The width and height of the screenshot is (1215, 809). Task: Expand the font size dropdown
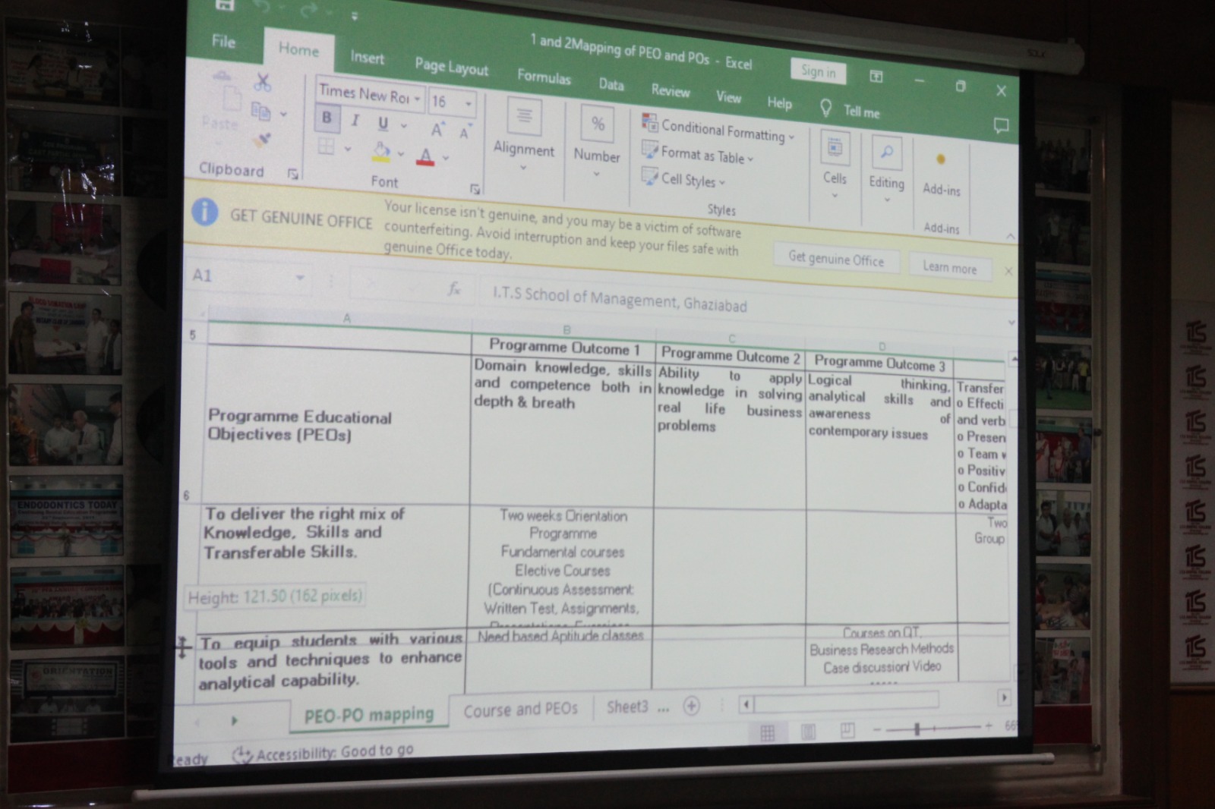468,104
